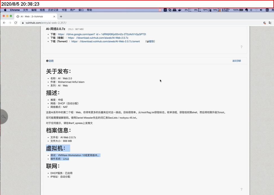Open the 书签 menu
274x195 pixels.
pyautogui.click(x=64, y=10)
